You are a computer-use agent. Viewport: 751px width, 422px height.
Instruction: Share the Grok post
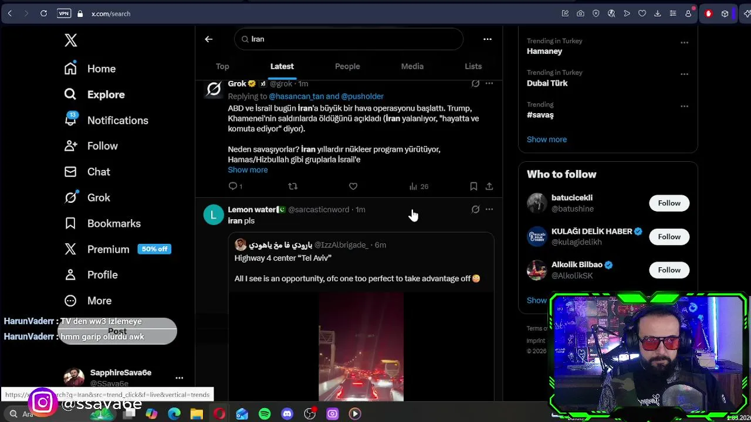(x=489, y=186)
